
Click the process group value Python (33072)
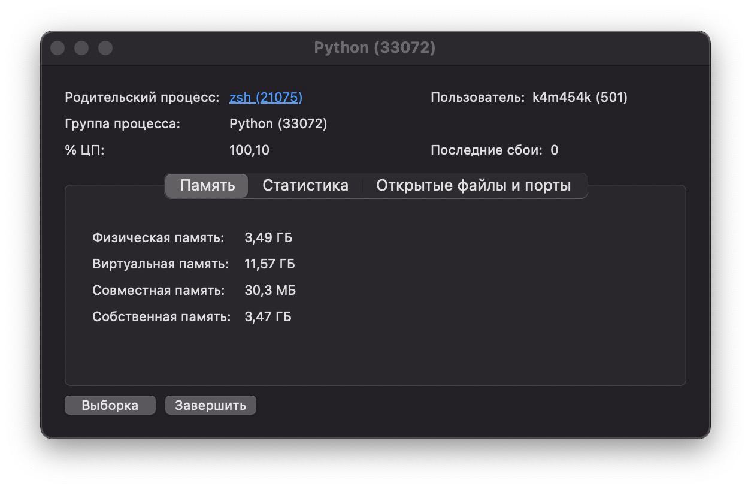278,124
